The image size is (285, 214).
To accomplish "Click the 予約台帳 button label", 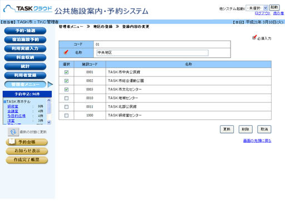I will (x=27, y=142).
